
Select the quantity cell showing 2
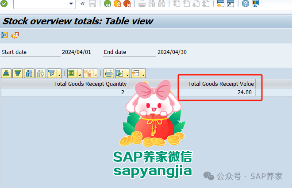(65, 92)
